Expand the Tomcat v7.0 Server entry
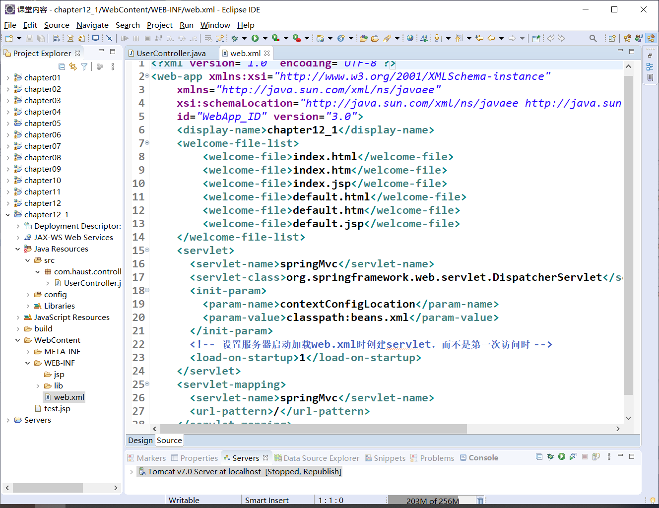This screenshot has width=659, height=508. (131, 472)
